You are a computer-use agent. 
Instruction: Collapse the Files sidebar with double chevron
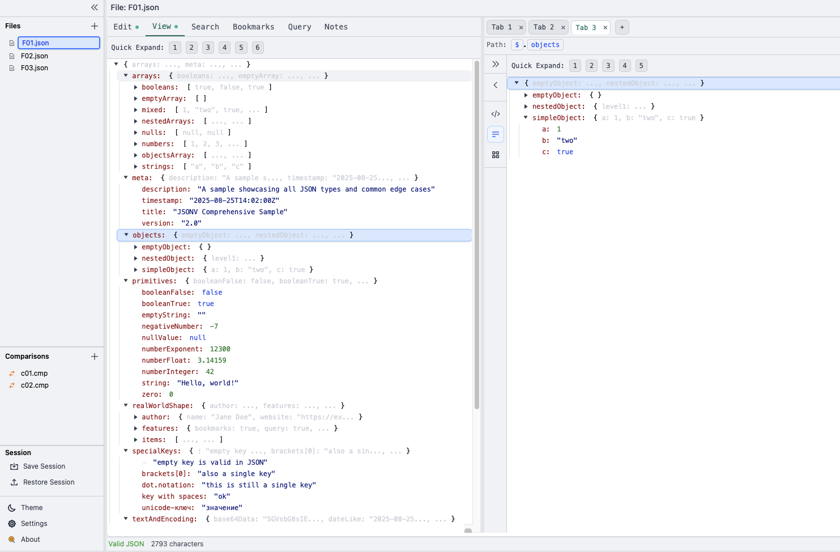(94, 7)
